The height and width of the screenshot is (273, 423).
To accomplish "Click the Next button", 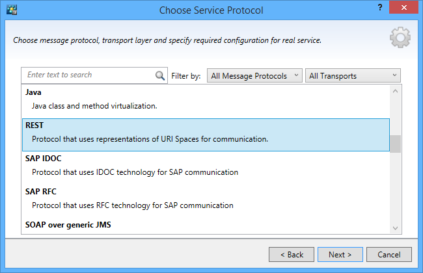I will click(339, 254).
